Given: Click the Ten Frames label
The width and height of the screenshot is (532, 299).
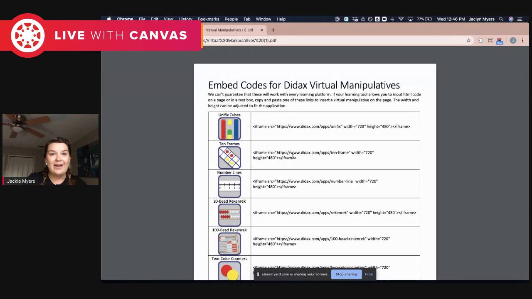Looking at the screenshot, I should click(x=229, y=144).
